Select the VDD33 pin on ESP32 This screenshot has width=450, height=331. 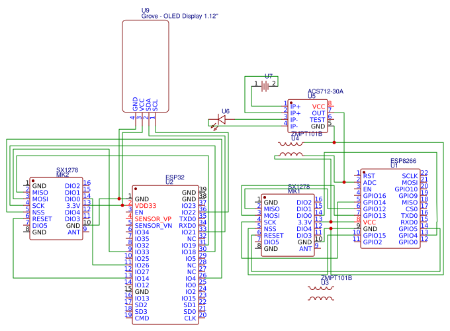[x=145, y=205]
